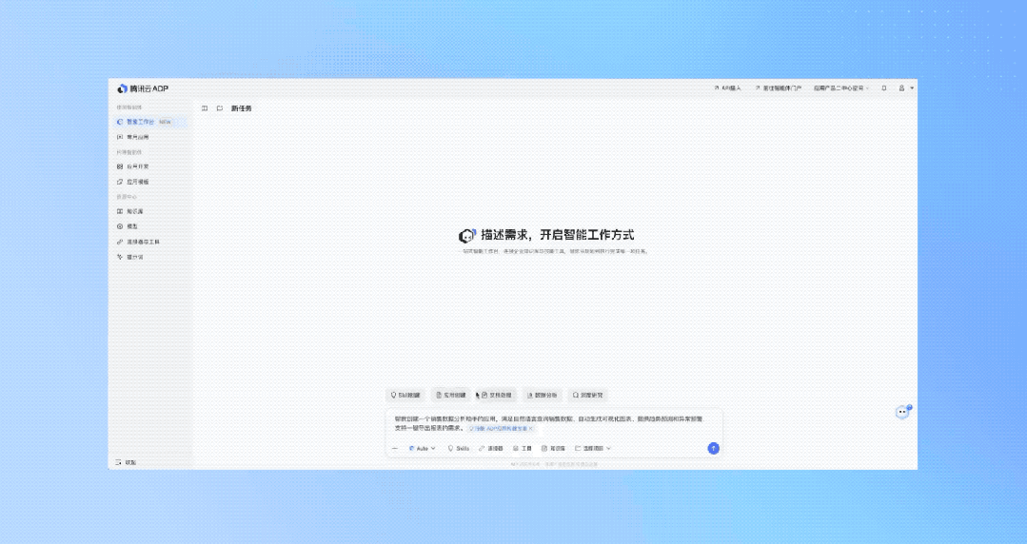Click the 工具 option in input toolbar
The height and width of the screenshot is (544, 1027).
(522, 449)
